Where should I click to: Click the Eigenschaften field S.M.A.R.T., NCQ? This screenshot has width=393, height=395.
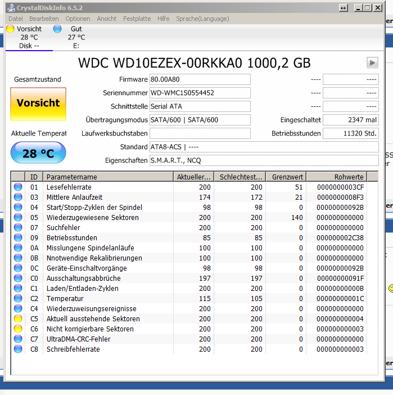tap(264, 160)
